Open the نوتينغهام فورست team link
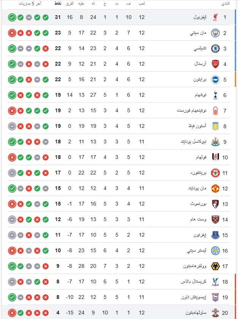Image resolution: width=239 pixels, height=319 pixels. coord(192,110)
